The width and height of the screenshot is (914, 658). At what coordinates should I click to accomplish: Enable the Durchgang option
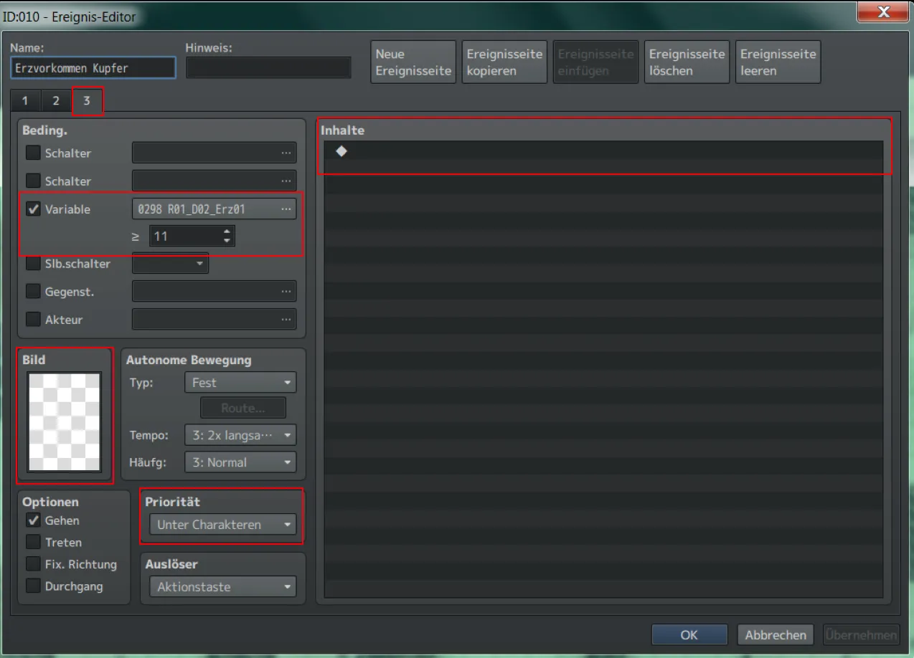[x=33, y=586]
